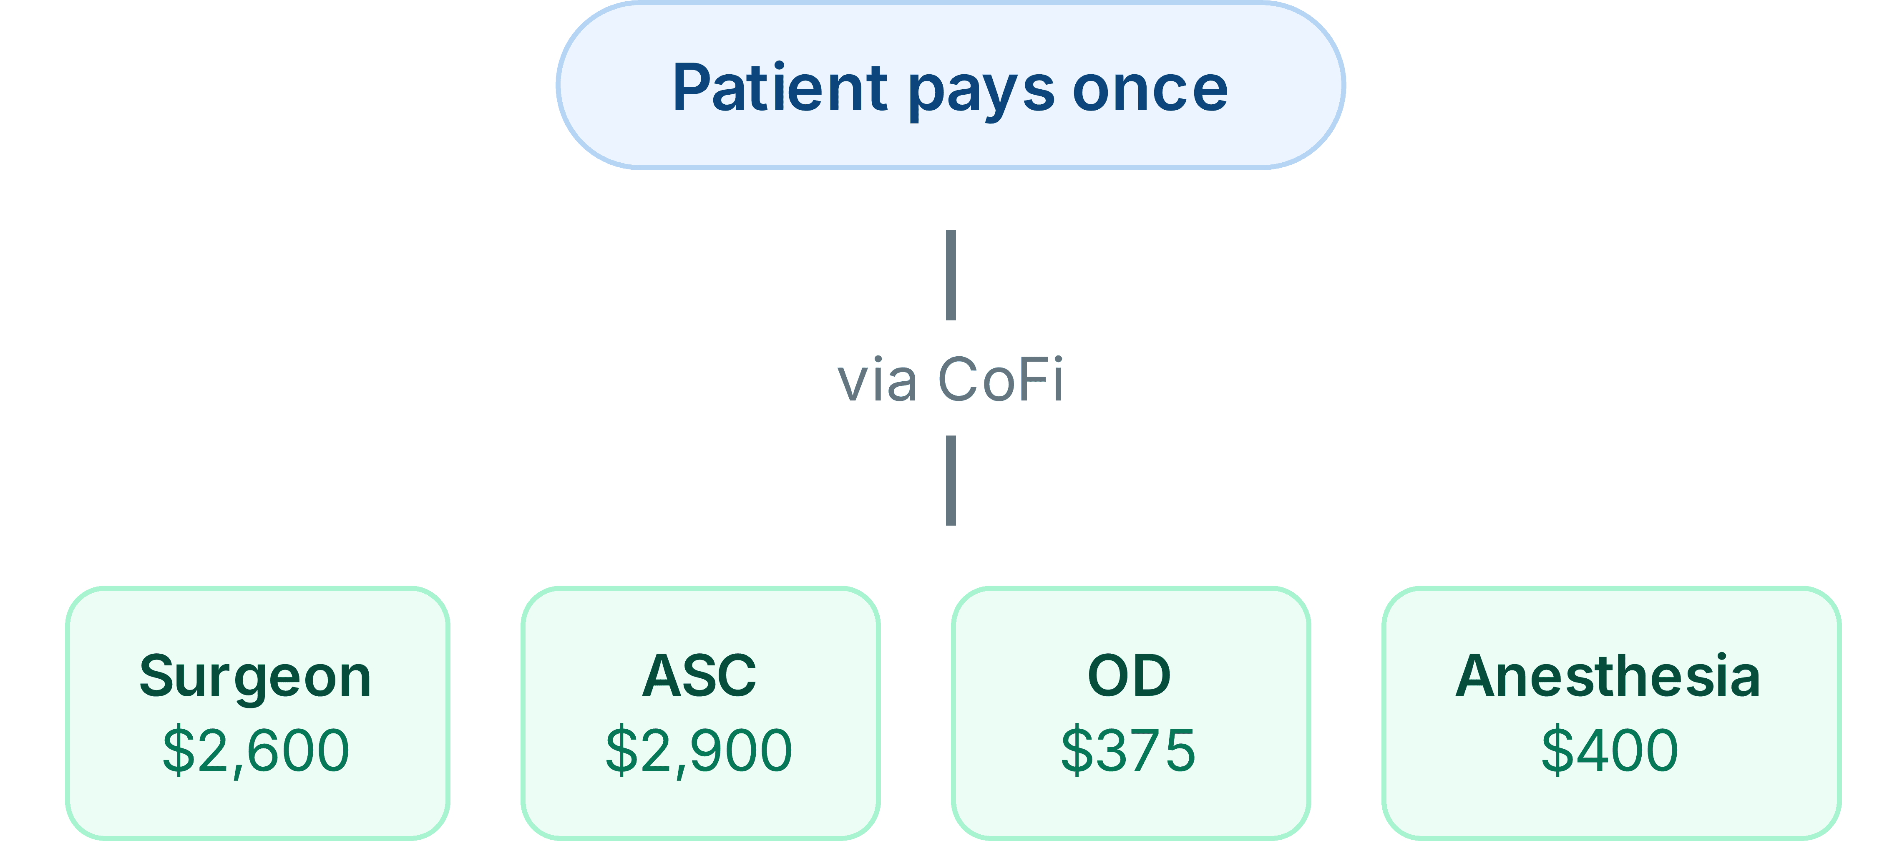Open the ASC payout card
The height and width of the screenshot is (841, 1902).
coord(701,713)
